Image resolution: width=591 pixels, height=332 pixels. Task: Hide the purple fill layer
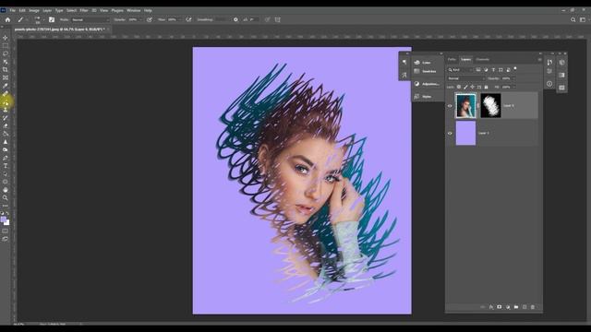click(450, 133)
